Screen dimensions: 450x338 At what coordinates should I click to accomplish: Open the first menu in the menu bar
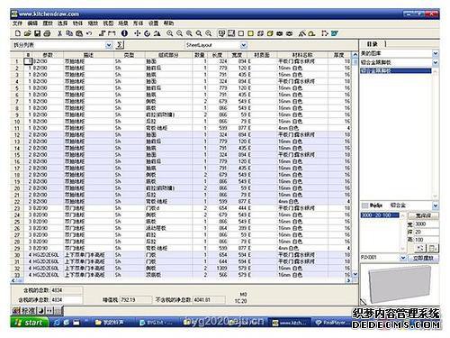pos(17,23)
